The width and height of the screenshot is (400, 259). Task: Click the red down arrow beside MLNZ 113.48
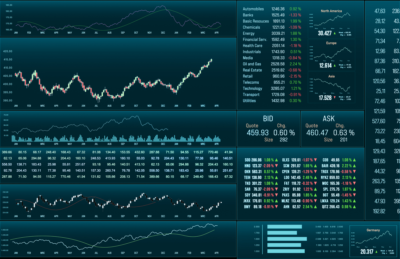click(x=315, y=201)
